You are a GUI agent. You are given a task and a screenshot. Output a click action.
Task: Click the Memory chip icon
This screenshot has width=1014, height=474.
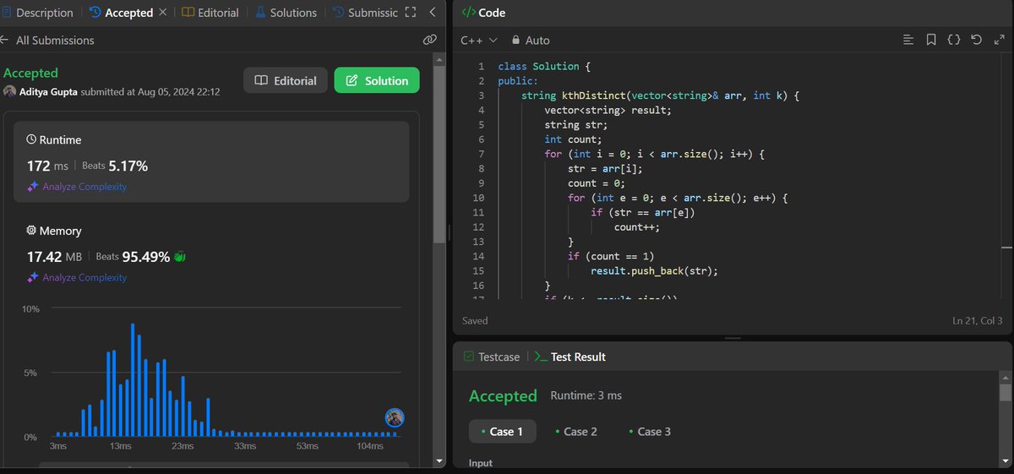pos(31,231)
